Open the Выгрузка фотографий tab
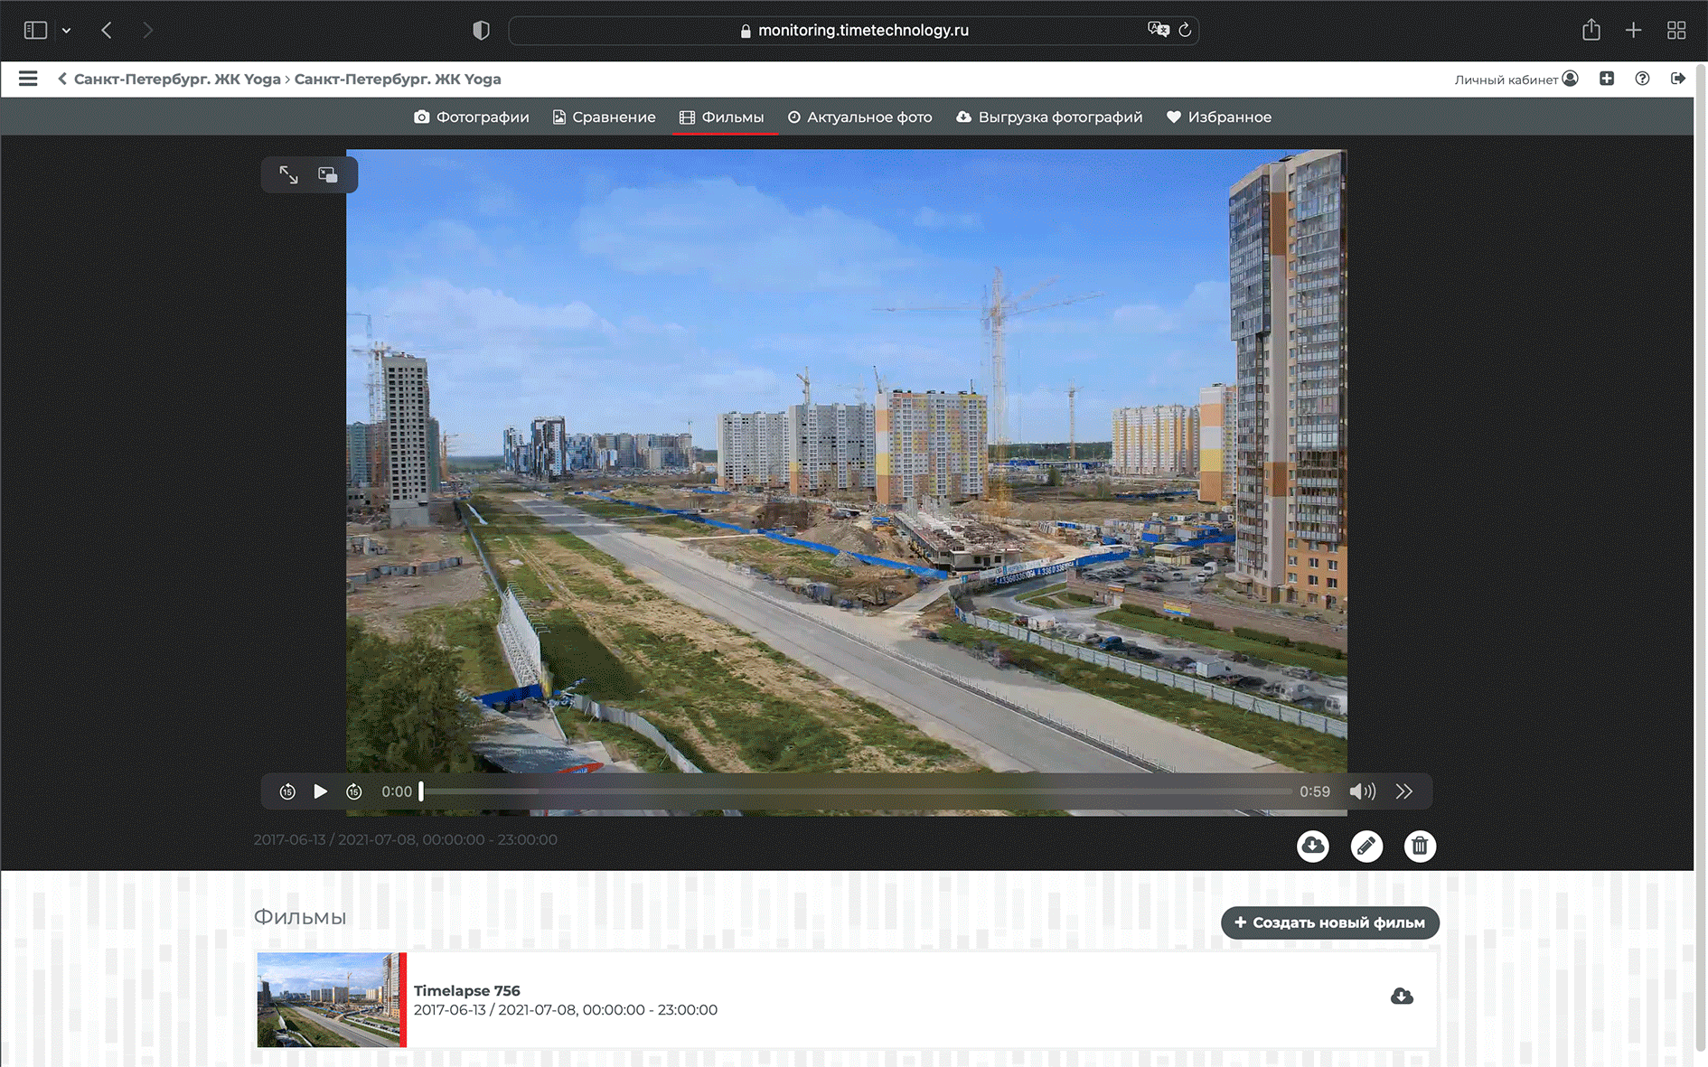The width and height of the screenshot is (1708, 1067). 1049,117
